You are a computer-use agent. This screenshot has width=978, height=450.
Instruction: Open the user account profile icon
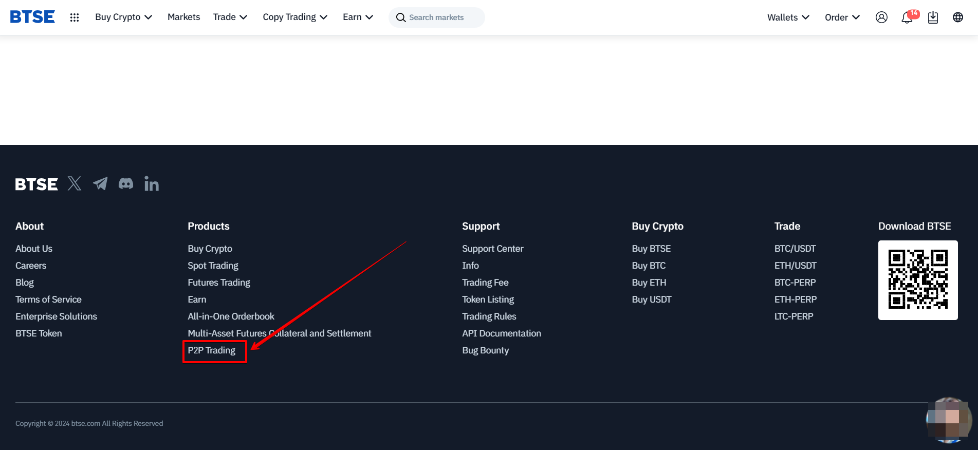(x=881, y=17)
